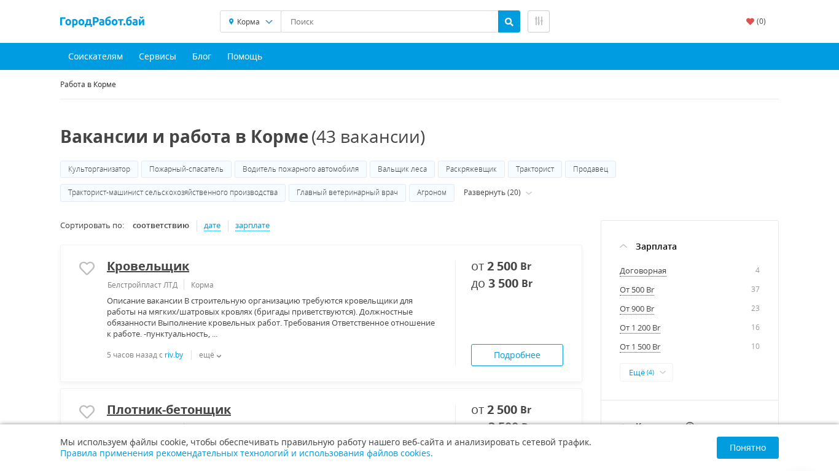Filter by Договорная salary
The height and width of the screenshot is (471, 839).
click(x=643, y=271)
